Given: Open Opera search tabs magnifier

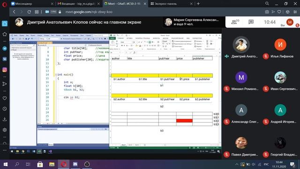Looking at the screenshot, I should pyautogui.click(x=267, y=4).
